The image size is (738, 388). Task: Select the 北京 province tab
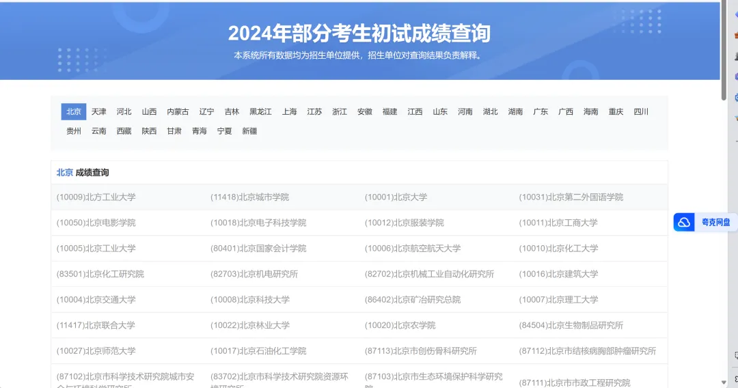pyautogui.click(x=73, y=111)
